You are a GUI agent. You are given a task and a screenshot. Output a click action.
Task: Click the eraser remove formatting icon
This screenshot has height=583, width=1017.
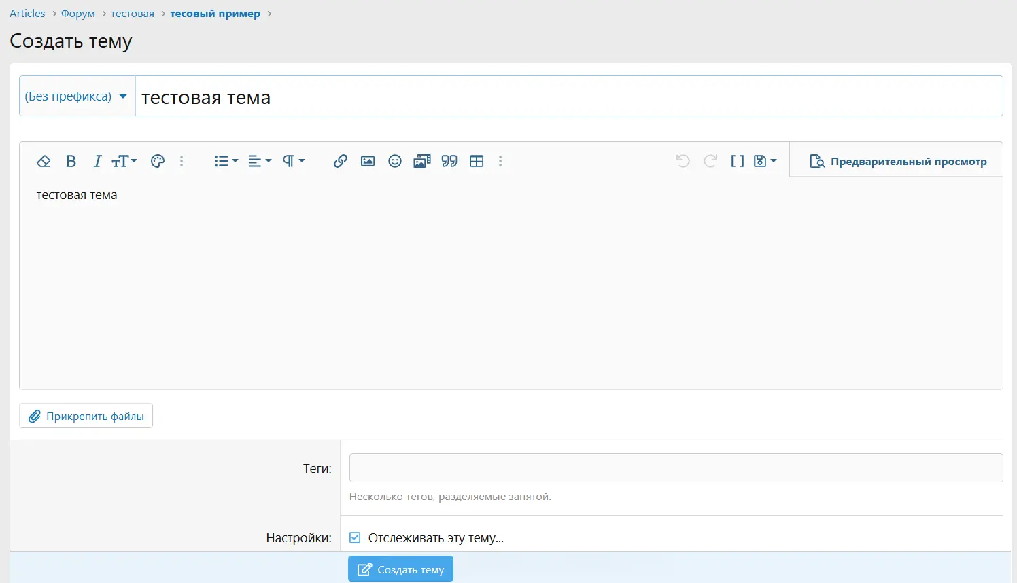coord(44,161)
